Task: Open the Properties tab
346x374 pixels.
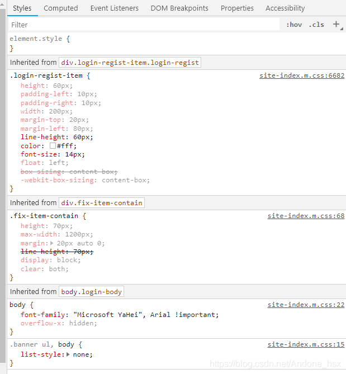Action: (x=237, y=8)
